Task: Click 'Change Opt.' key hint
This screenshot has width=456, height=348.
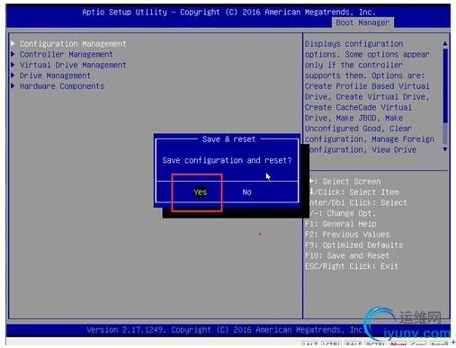Action: [351, 213]
